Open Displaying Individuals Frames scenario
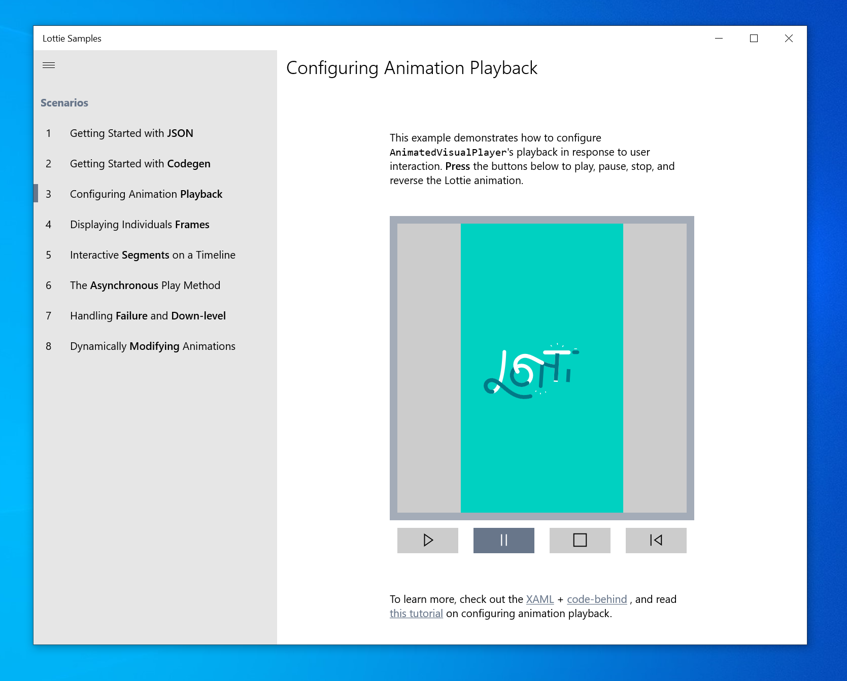This screenshot has width=847, height=681. (155, 225)
